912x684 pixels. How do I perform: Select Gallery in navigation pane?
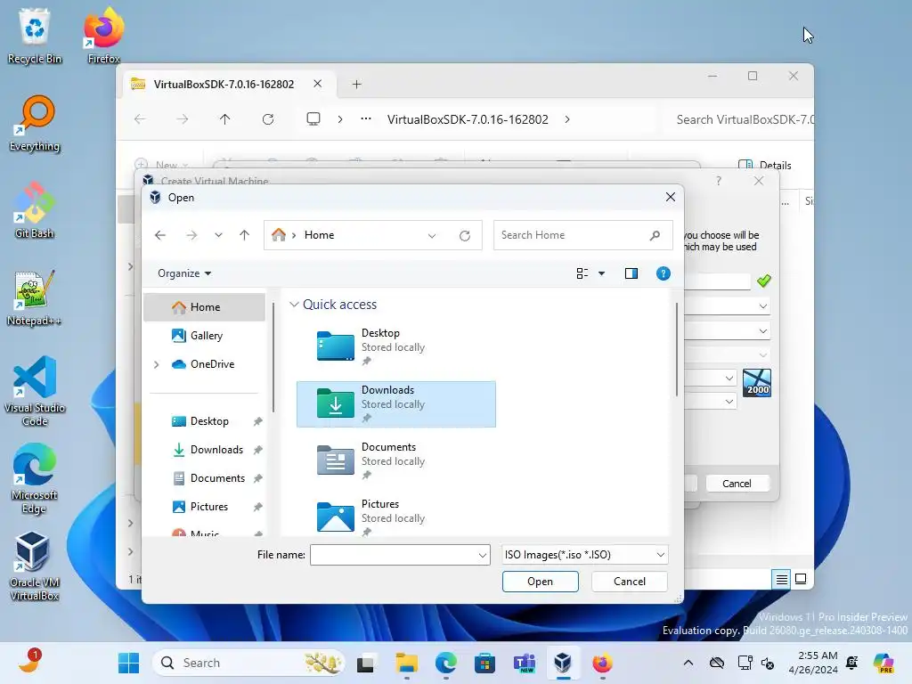[x=205, y=336]
